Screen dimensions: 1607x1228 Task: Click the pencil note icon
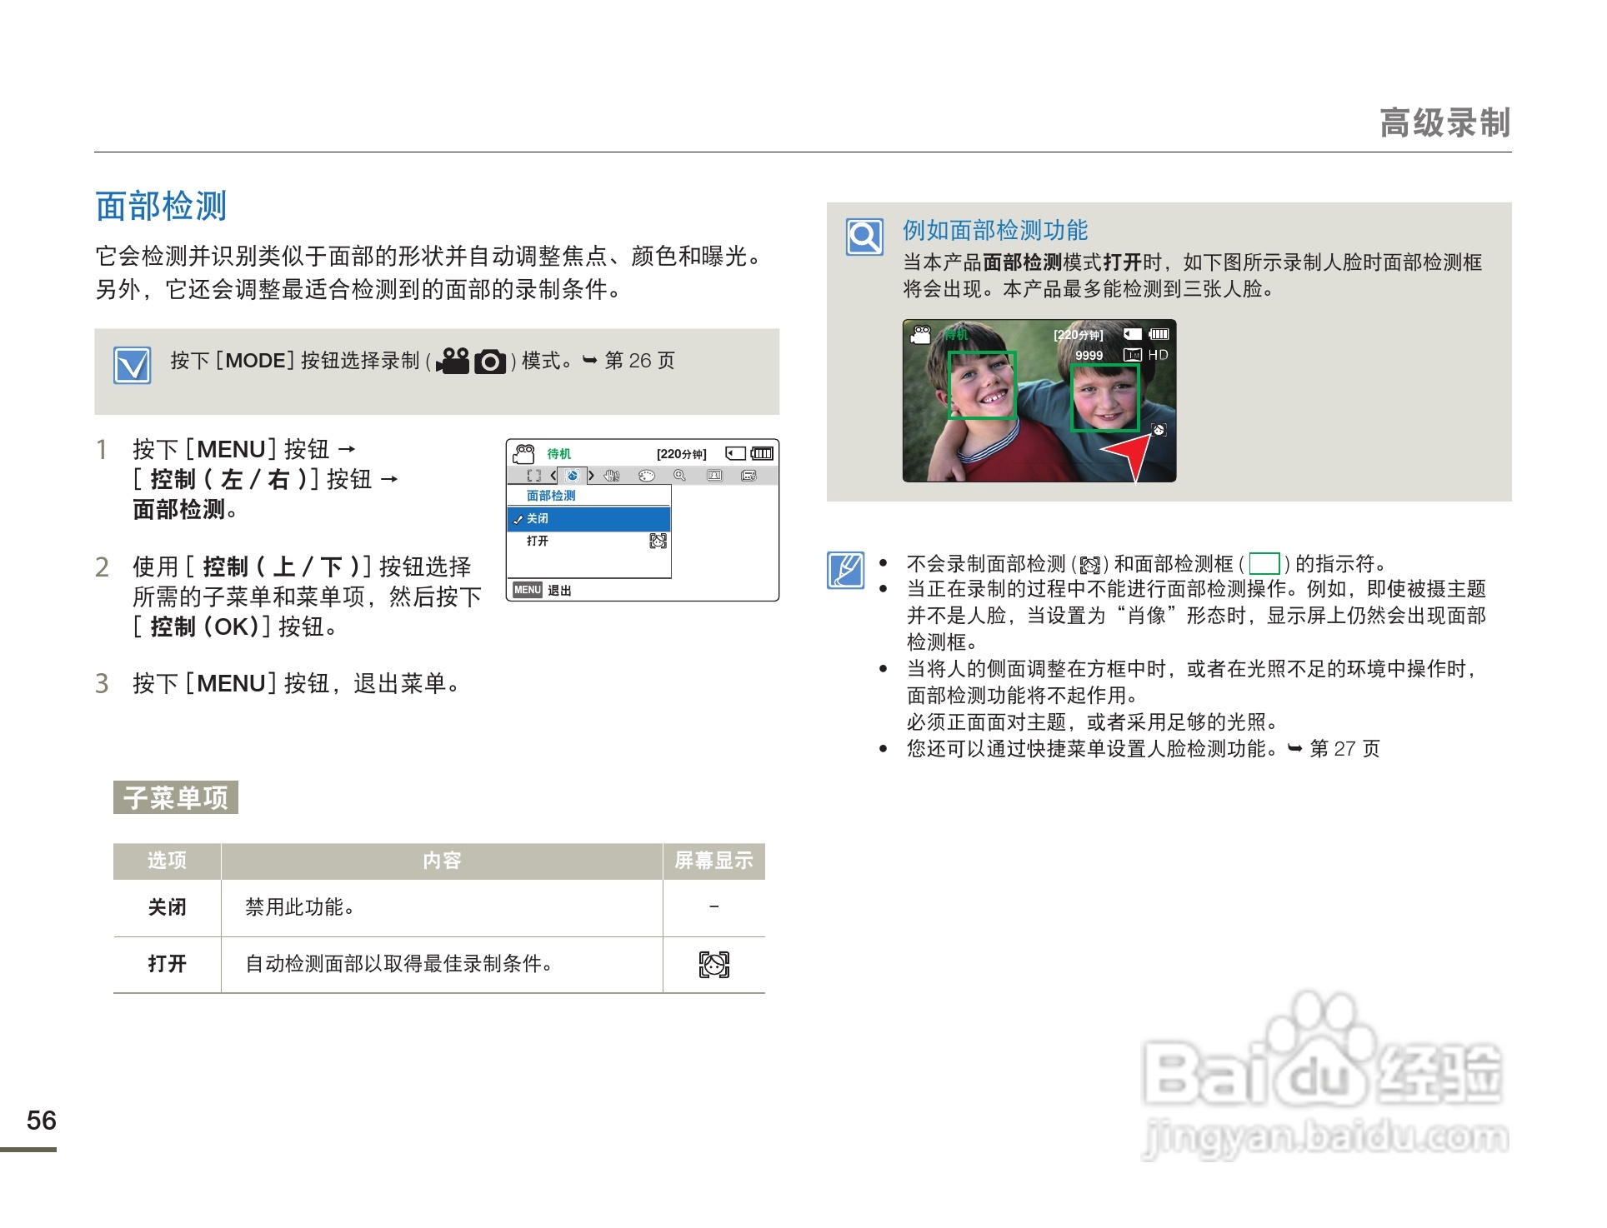click(845, 571)
